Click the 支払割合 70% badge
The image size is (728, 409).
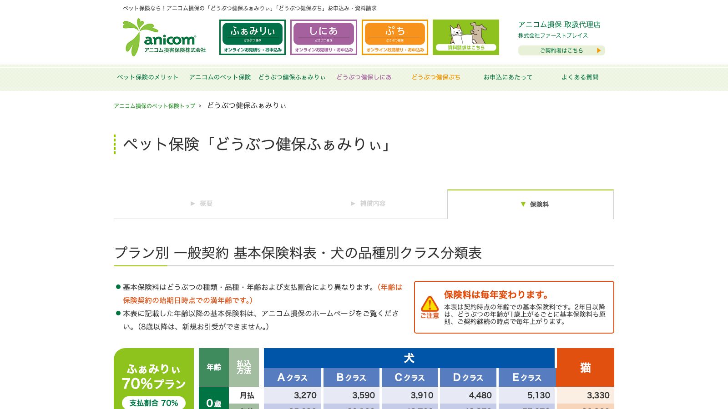coord(154,403)
